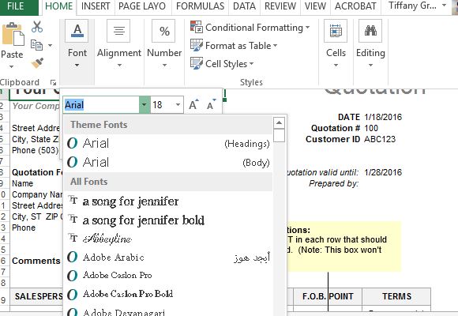Switch to the FORMULAS tab

[200, 6]
